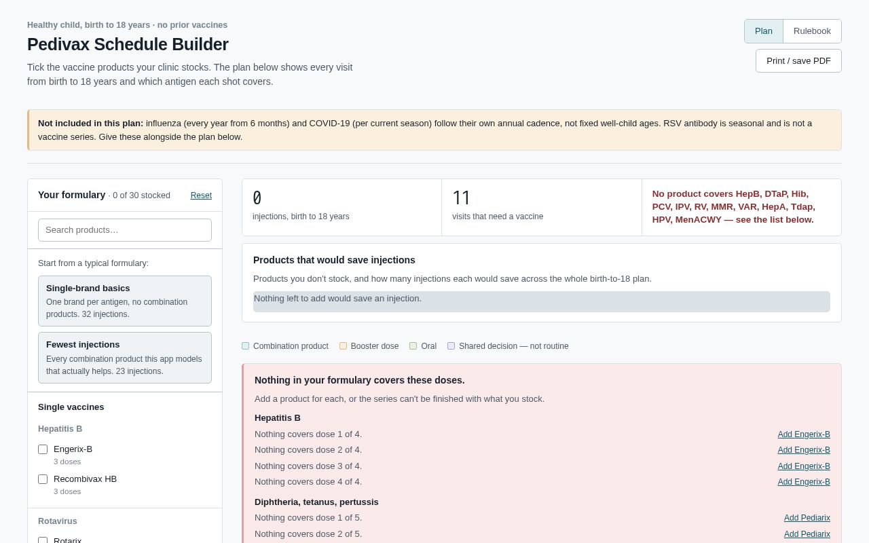Click 'Nothing left to add would save an injection'
The height and width of the screenshot is (543, 869).
tap(542, 301)
